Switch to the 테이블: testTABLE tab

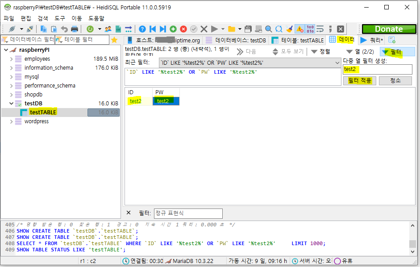click(x=298, y=40)
